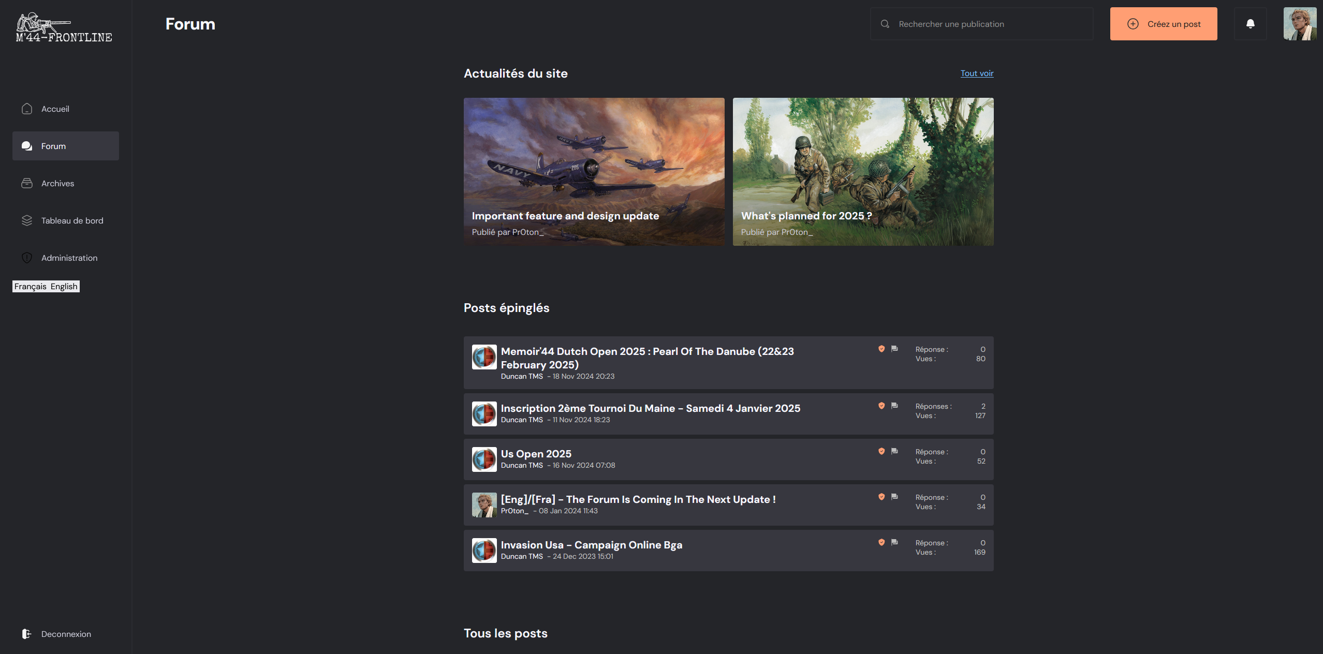This screenshot has width=1323, height=654.
Task: Click the M'44-Frontline logo
Action: (x=64, y=28)
